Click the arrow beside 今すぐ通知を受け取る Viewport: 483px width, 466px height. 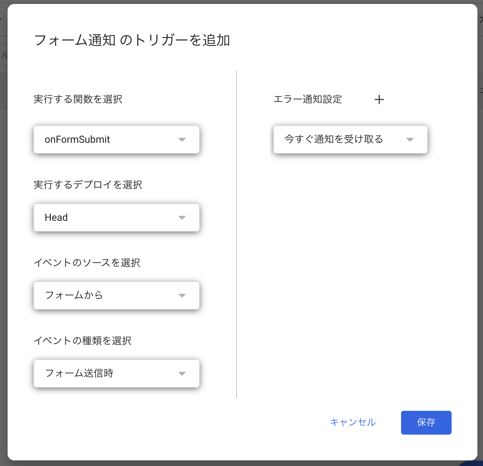point(410,139)
